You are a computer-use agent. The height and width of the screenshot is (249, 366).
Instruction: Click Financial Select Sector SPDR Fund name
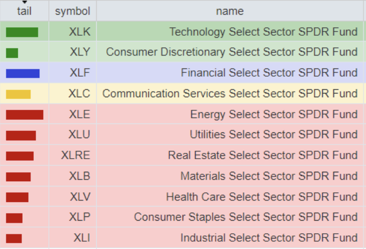tap(269, 73)
